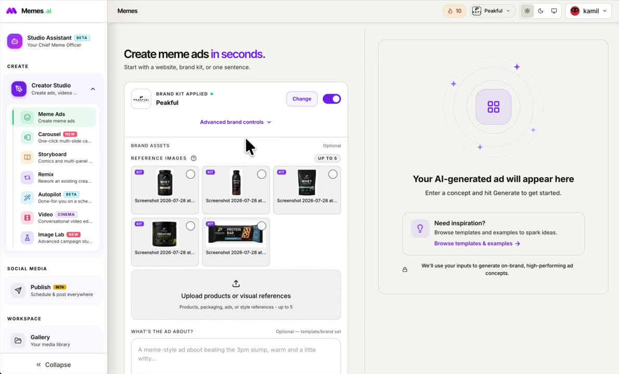Click the Peakful brand kit logo thumbnail

coord(141,99)
